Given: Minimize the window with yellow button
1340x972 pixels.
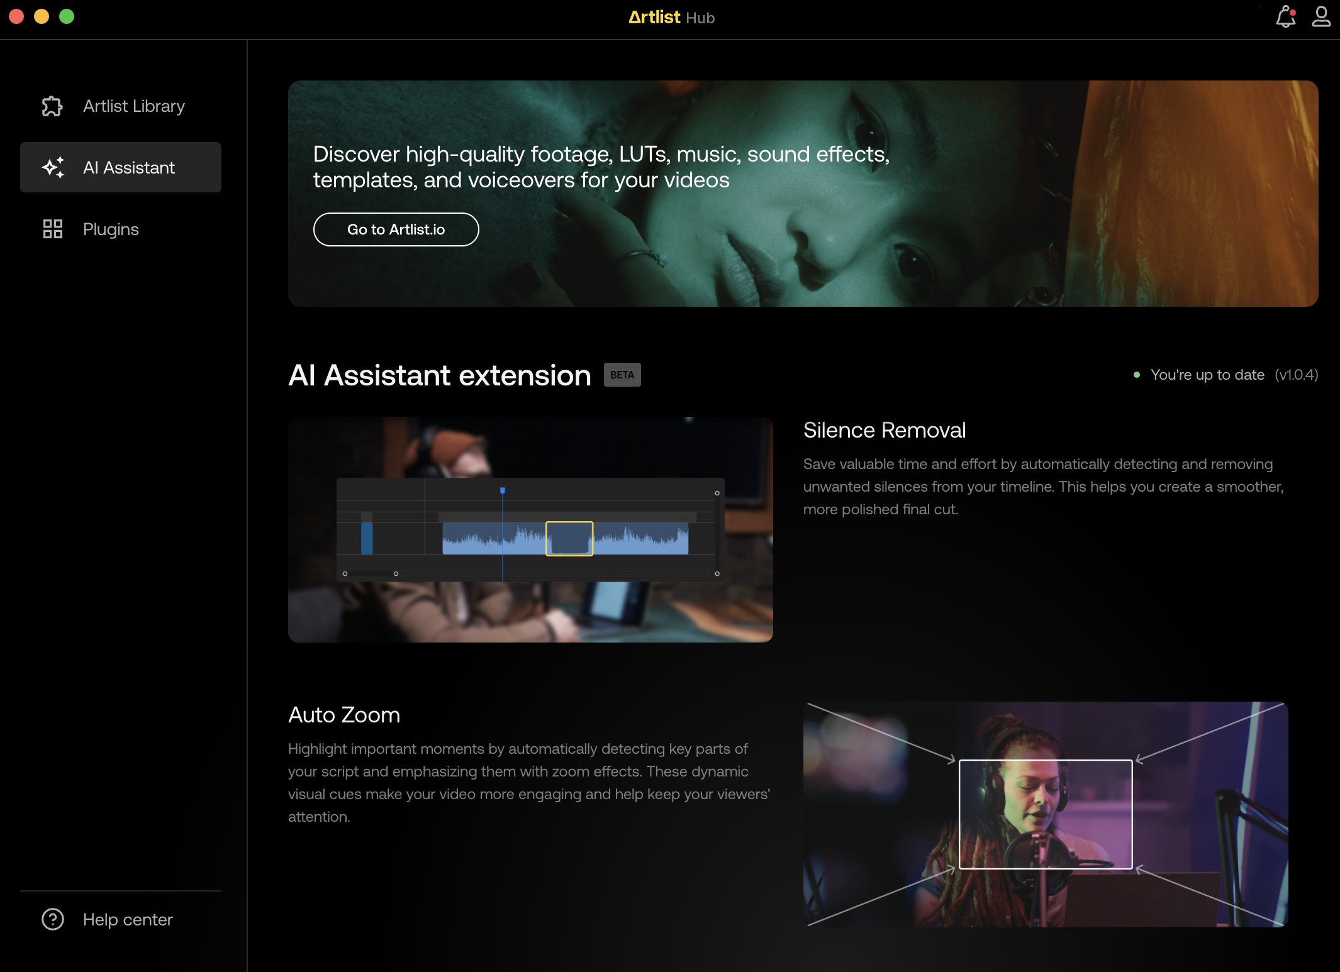Looking at the screenshot, I should (42, 16).
